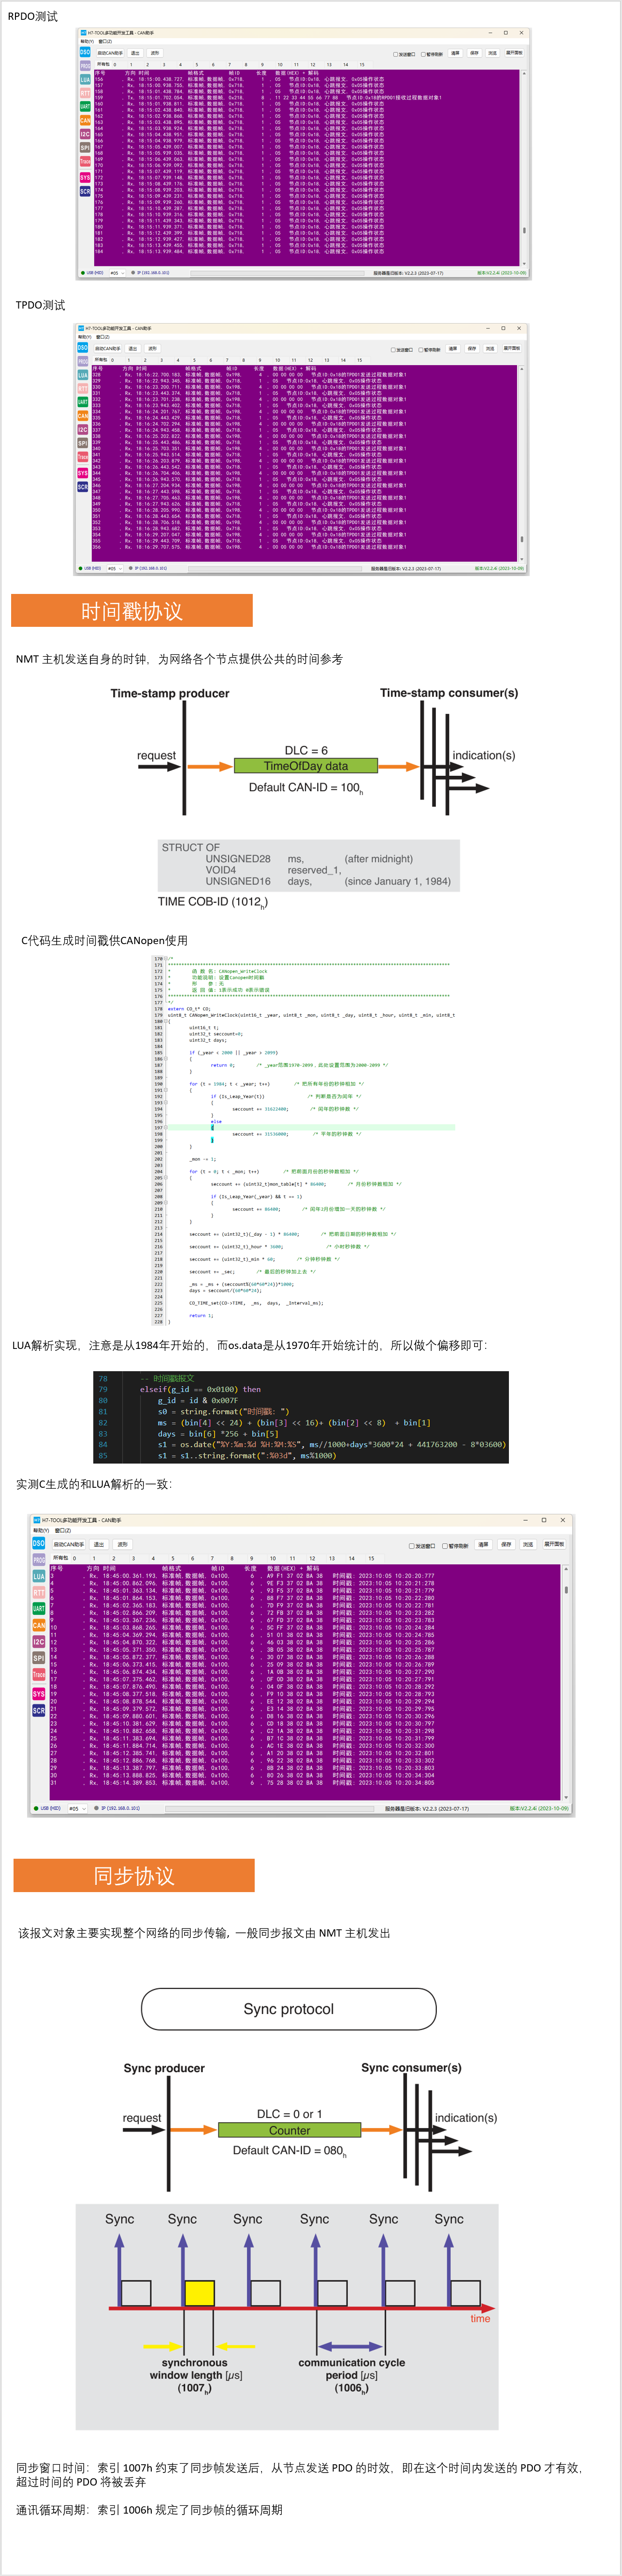This screenshot has width=622, height=2576.
Task: Select CAN icon in RPDO test window
Action: (85, 120)
